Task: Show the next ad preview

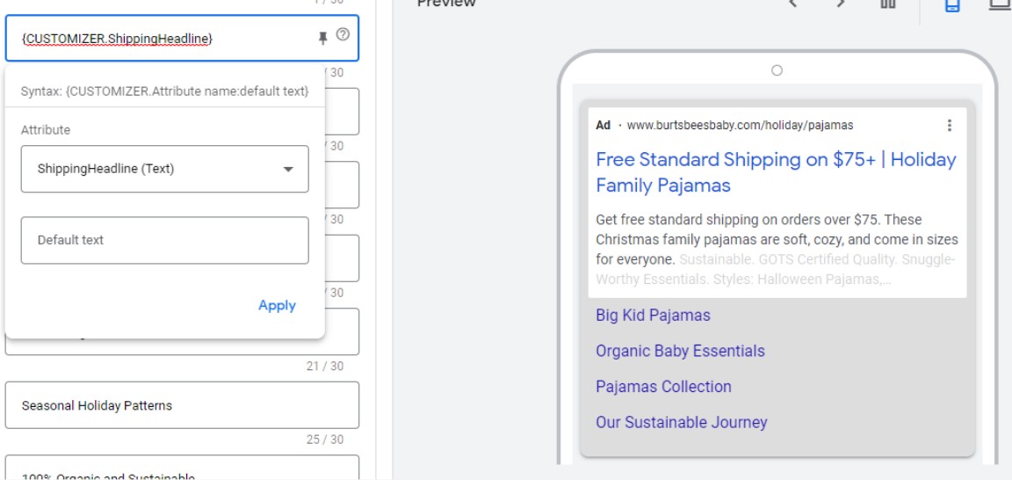Action: [x=841, y=4]
